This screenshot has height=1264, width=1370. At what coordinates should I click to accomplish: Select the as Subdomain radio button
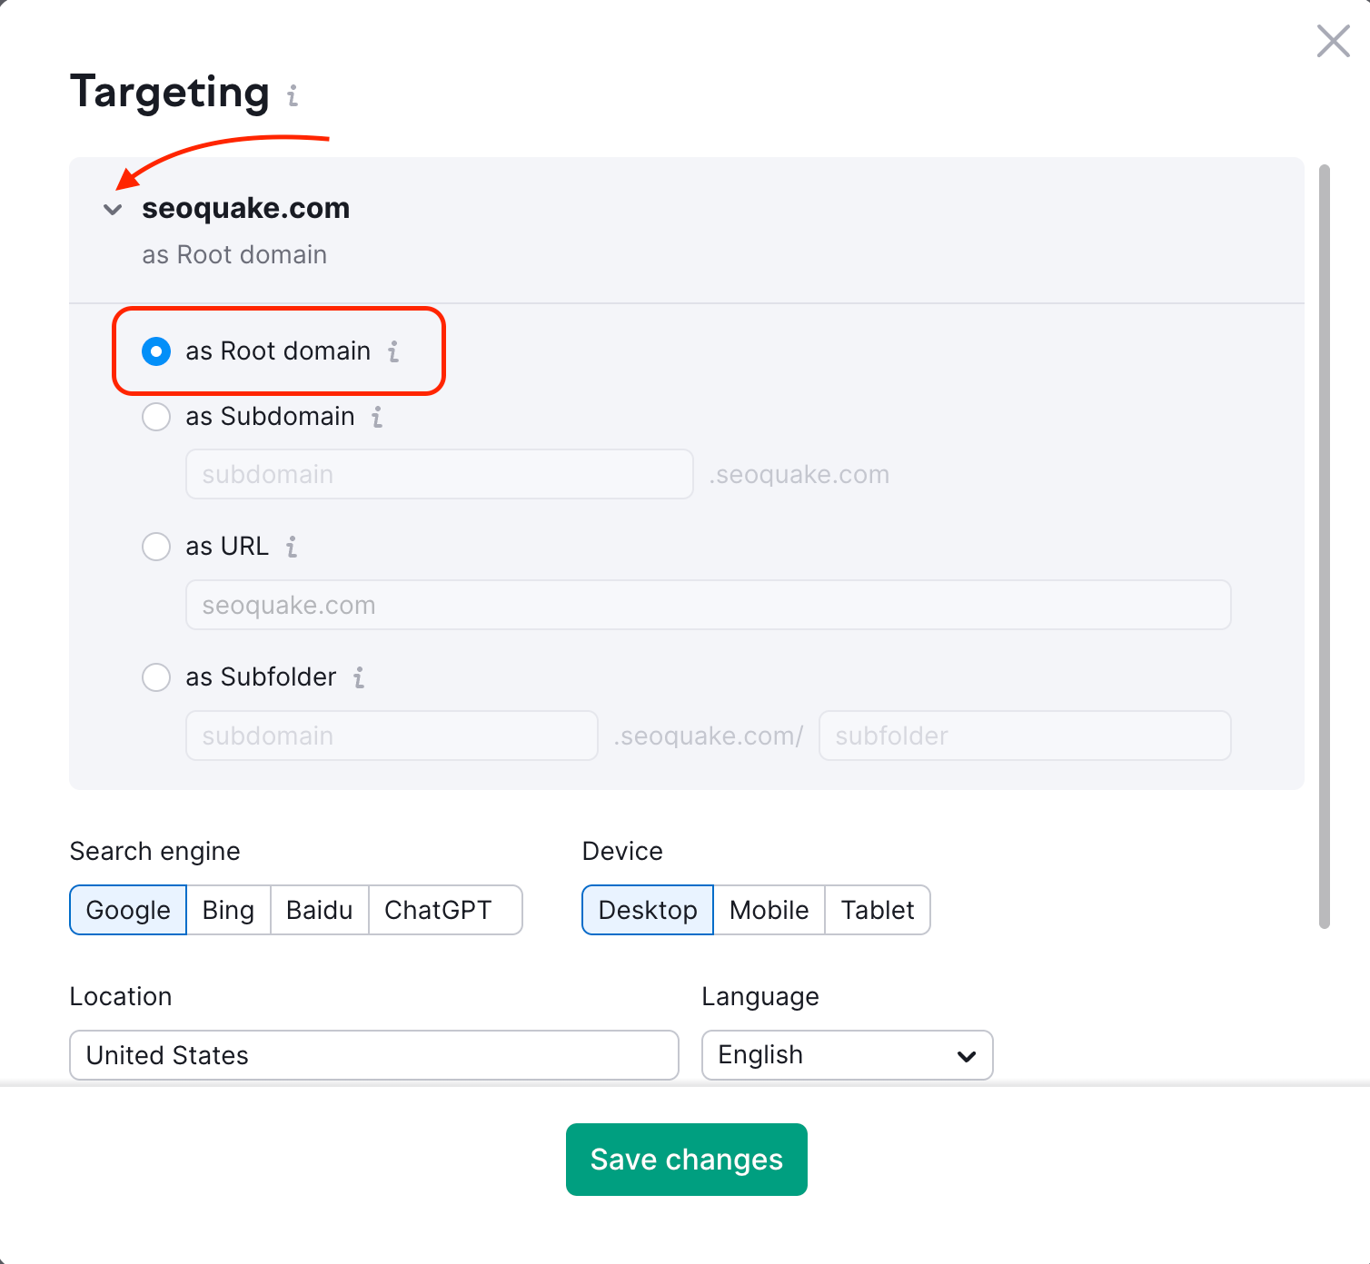coord(156,417)
